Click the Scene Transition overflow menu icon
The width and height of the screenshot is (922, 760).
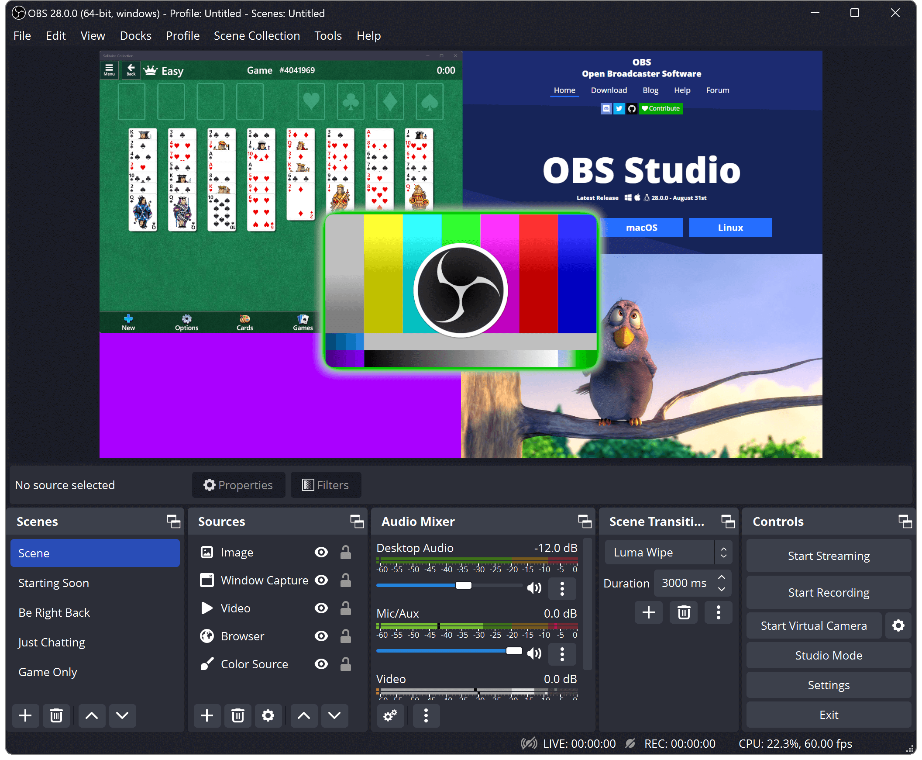[718, 612]
